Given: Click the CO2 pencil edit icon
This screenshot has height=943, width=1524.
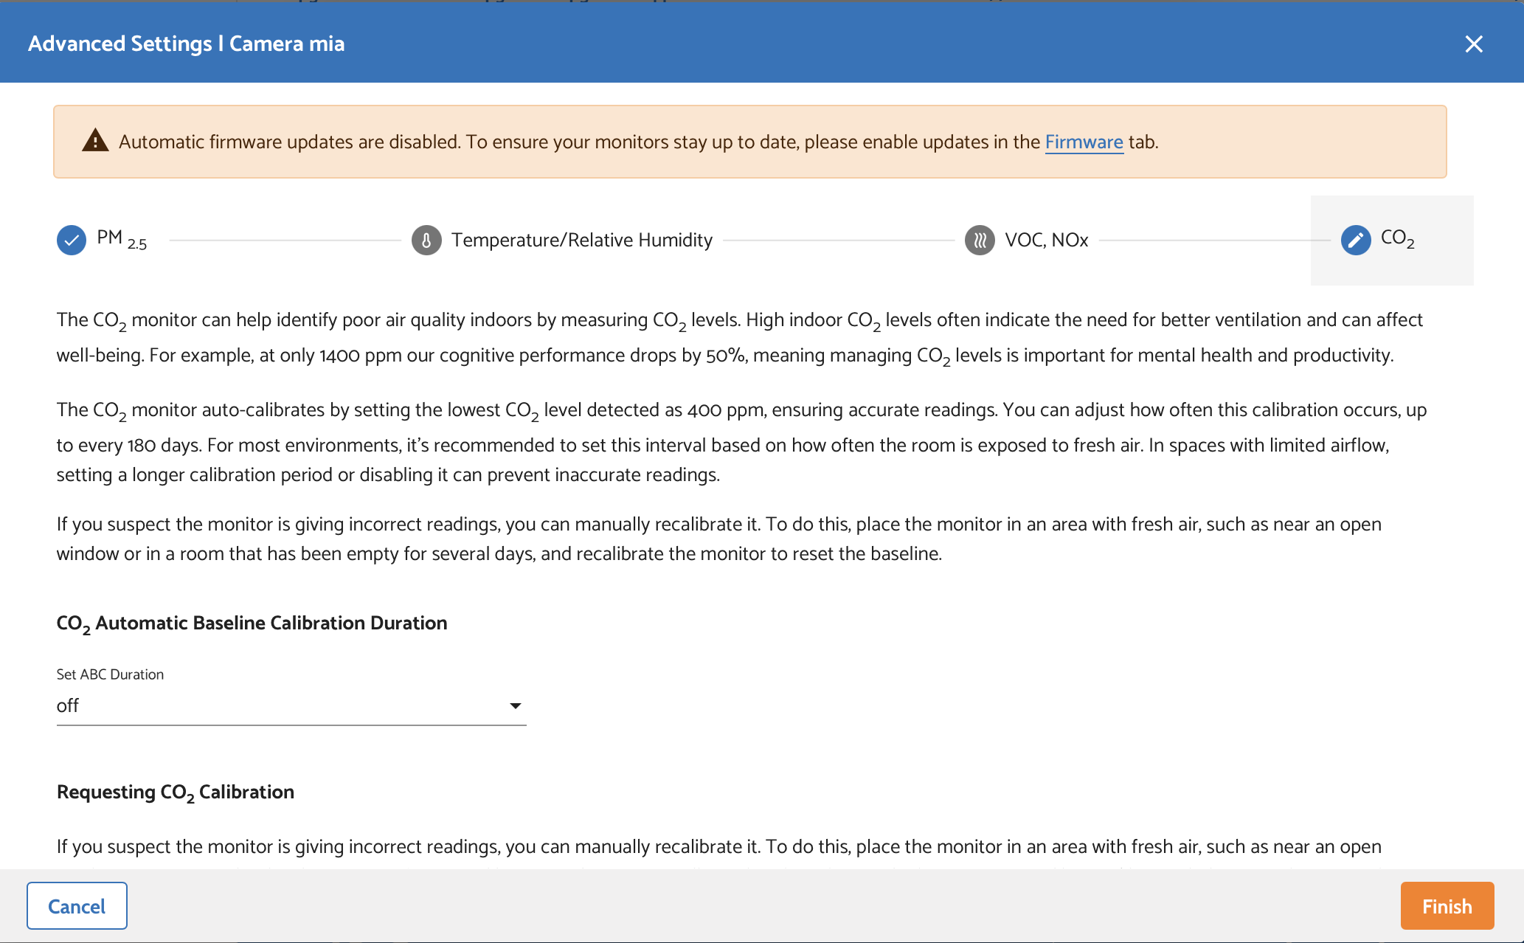Looking at the screenshot, I should click(x=1355, y=240).
